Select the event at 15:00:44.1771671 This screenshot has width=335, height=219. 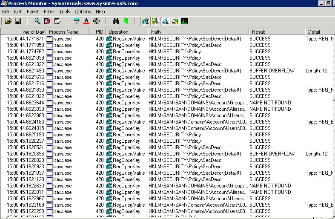click(x=166, y=39)
